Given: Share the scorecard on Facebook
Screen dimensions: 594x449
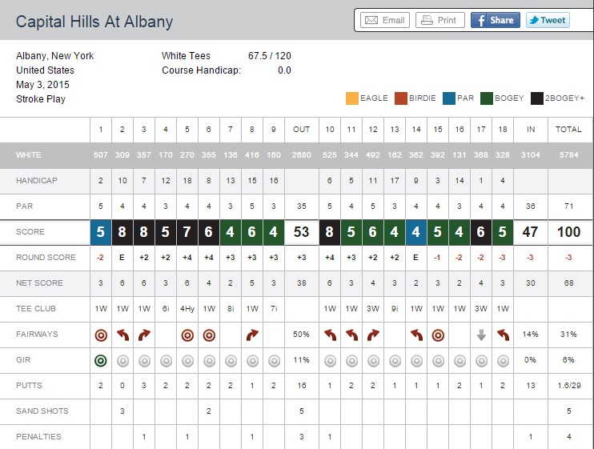Looking at the screenshot, I should [495, 20].
